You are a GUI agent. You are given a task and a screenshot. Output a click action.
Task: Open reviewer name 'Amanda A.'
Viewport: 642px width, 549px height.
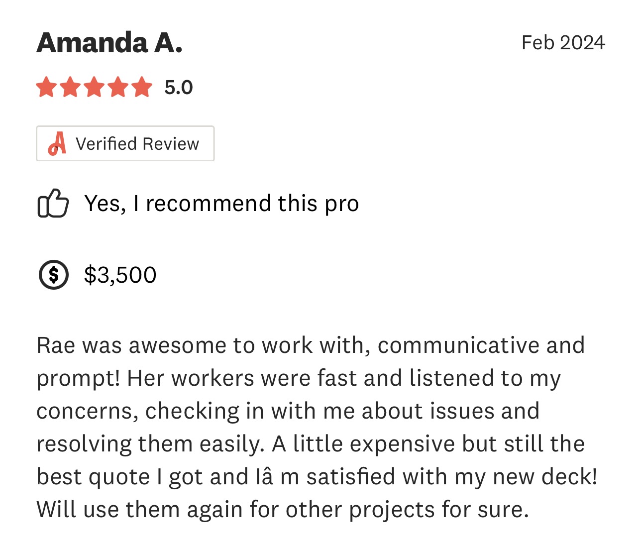[x=109, y=43]
